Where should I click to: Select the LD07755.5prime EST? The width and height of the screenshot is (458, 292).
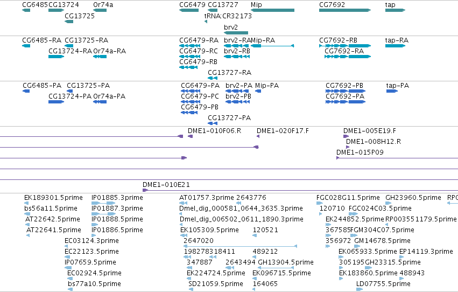[x=360, y=289]
